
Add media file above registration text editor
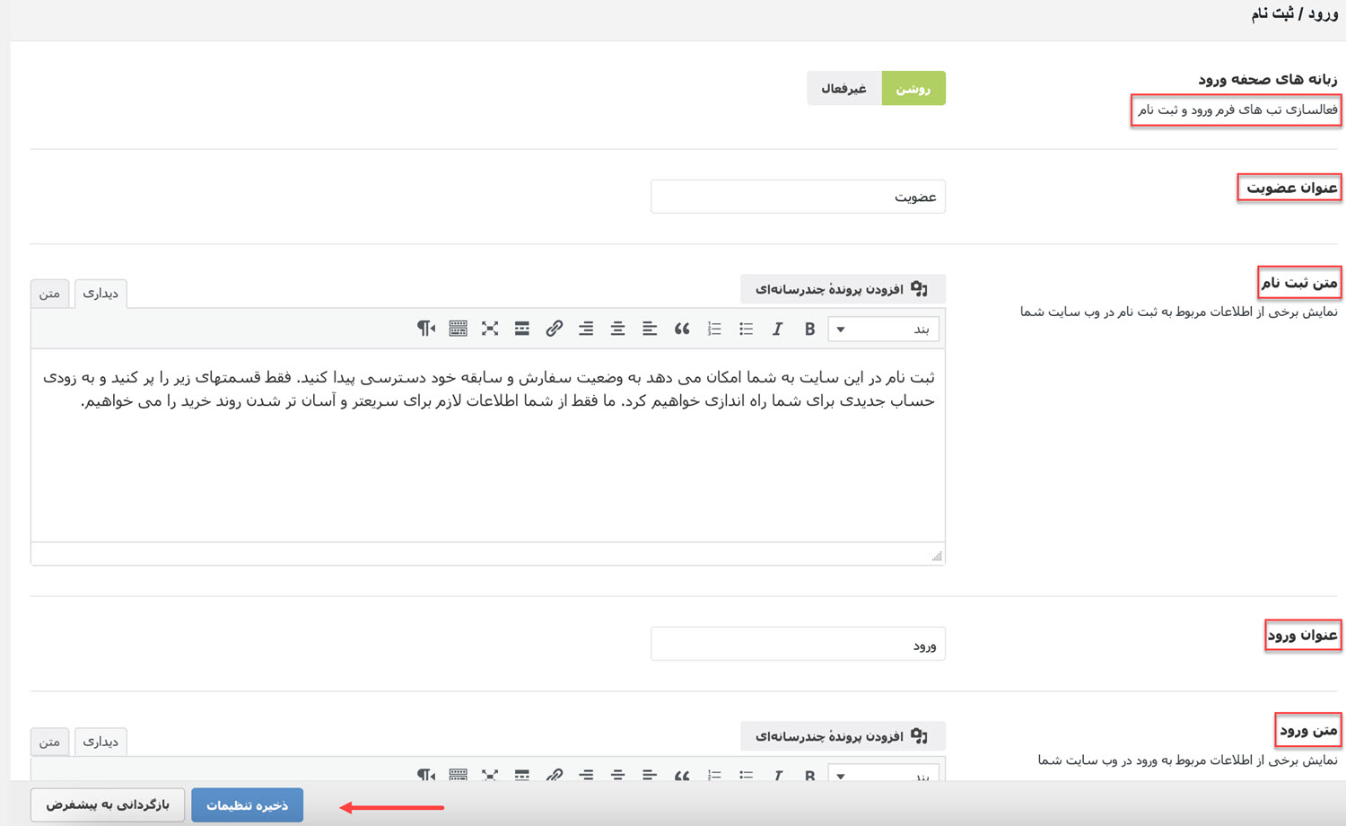click(x=842, y=289)
